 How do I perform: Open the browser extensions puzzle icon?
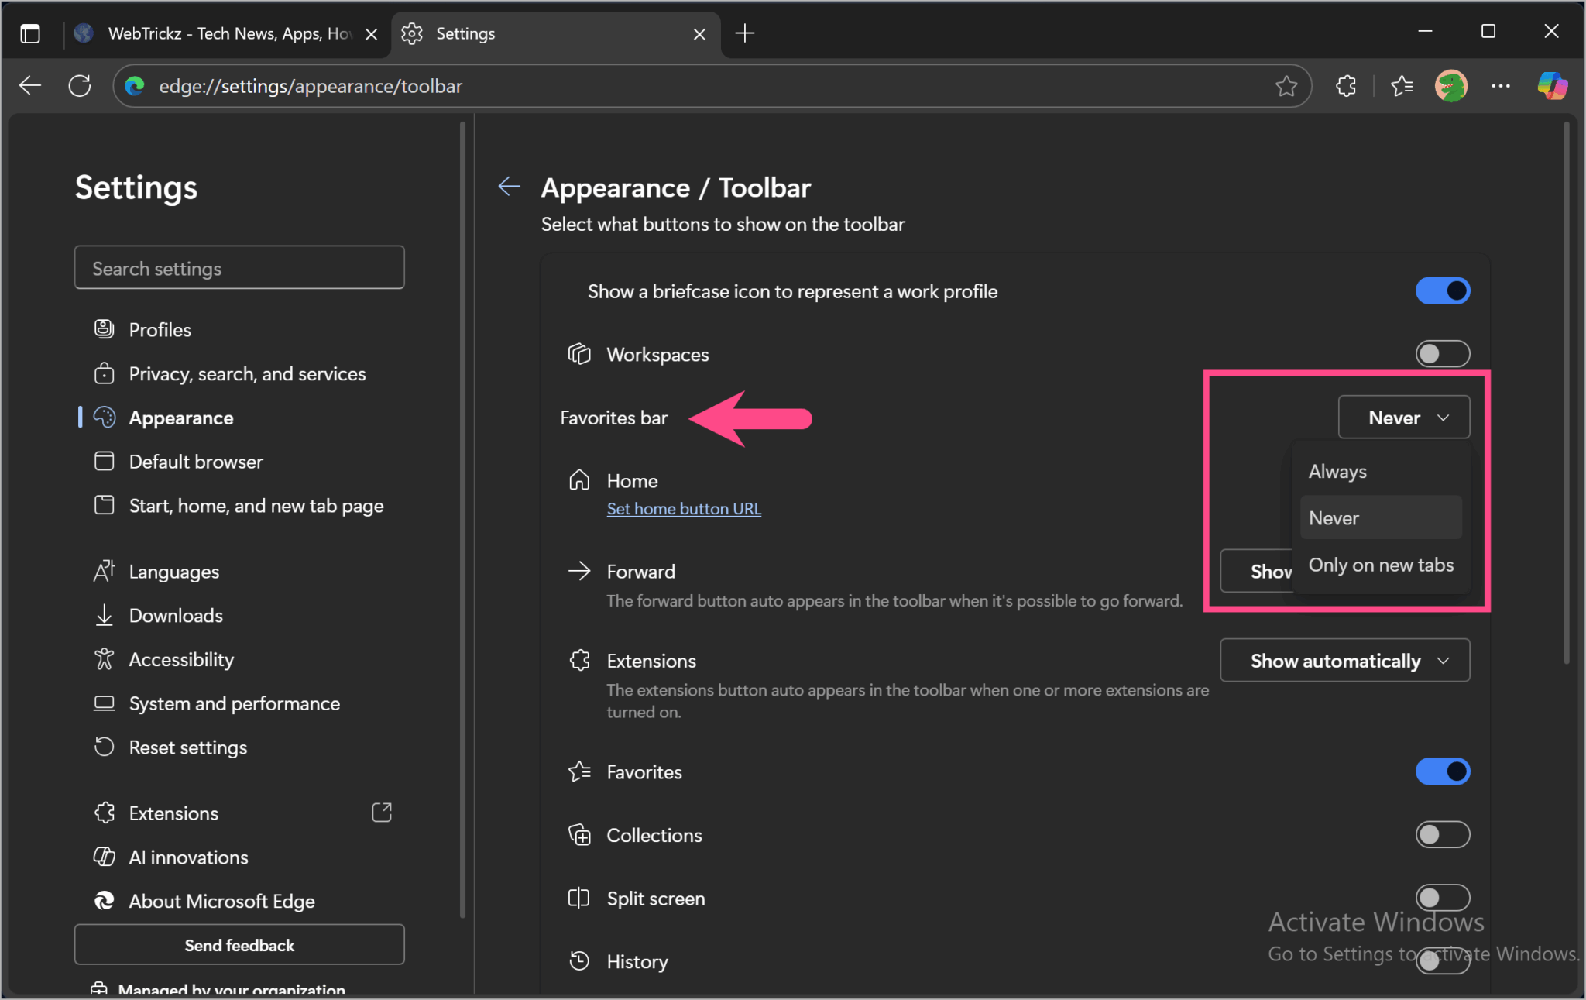[1347, 85]
